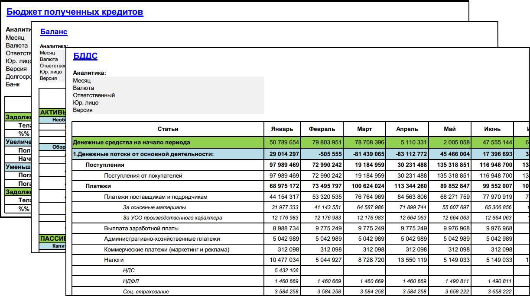This screenshot has height=296, width=530.
Task: Select the 'Май' column header
Action: point(450,129)
